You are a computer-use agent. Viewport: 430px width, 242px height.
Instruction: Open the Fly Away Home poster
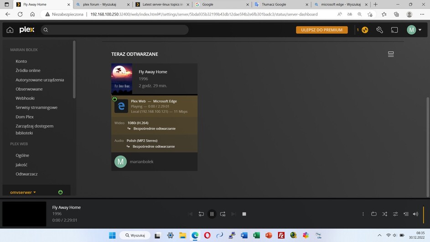pos(122,79)
